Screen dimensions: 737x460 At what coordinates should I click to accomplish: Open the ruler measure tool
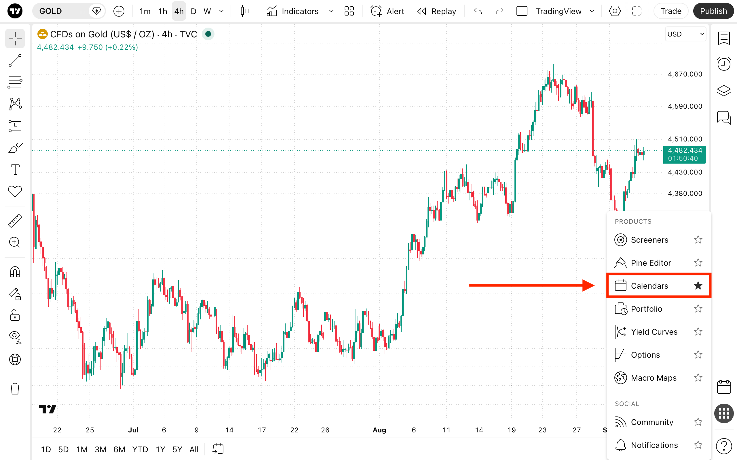pos(15,221)
